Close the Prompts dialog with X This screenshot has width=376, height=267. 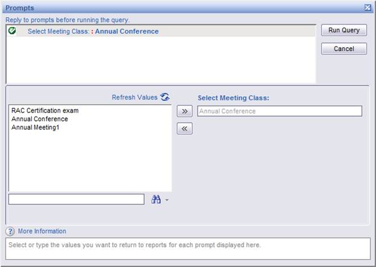tap(368, 7)
